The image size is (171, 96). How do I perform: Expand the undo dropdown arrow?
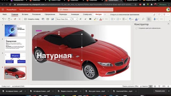pyautogui.click(x=6, y=19)
